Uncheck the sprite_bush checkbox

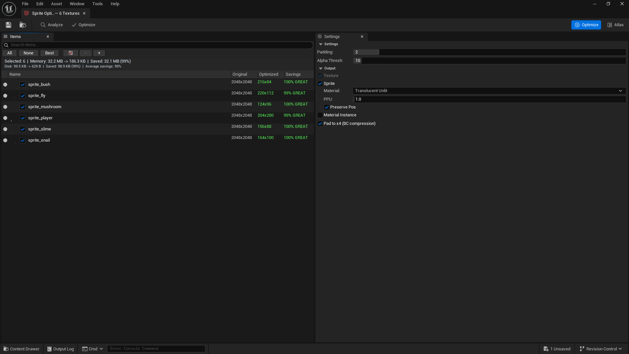(23, 85)
